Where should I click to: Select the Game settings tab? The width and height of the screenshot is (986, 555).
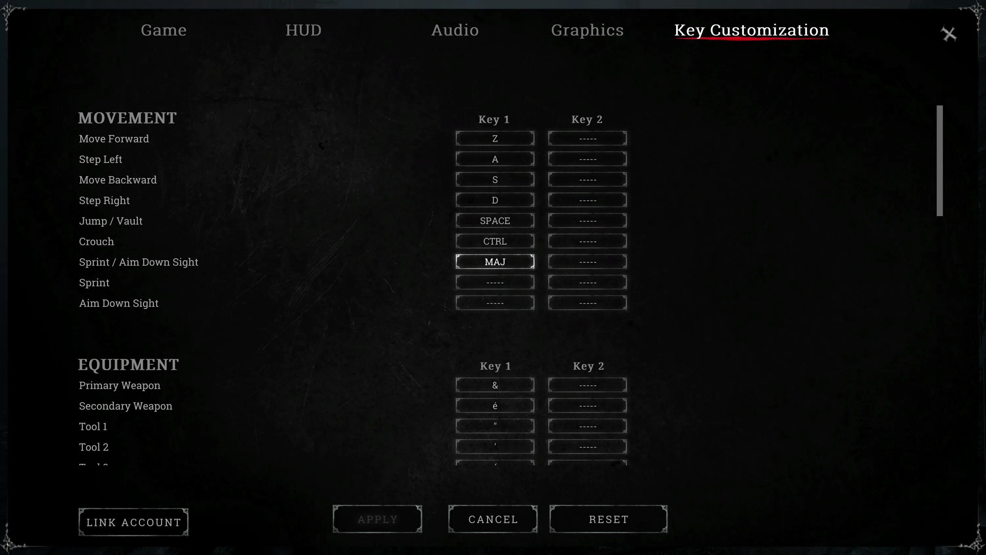click(163, 29)
